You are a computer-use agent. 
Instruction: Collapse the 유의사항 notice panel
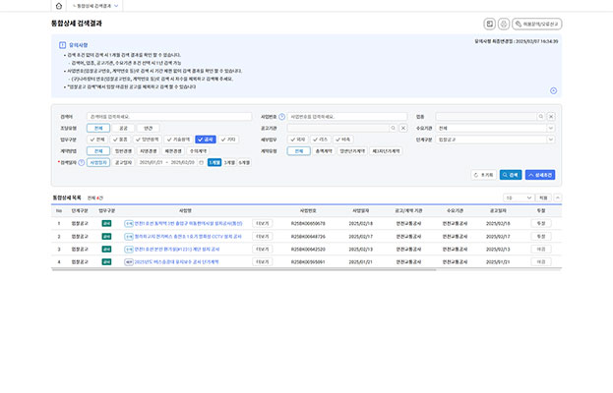coord(553,90)
